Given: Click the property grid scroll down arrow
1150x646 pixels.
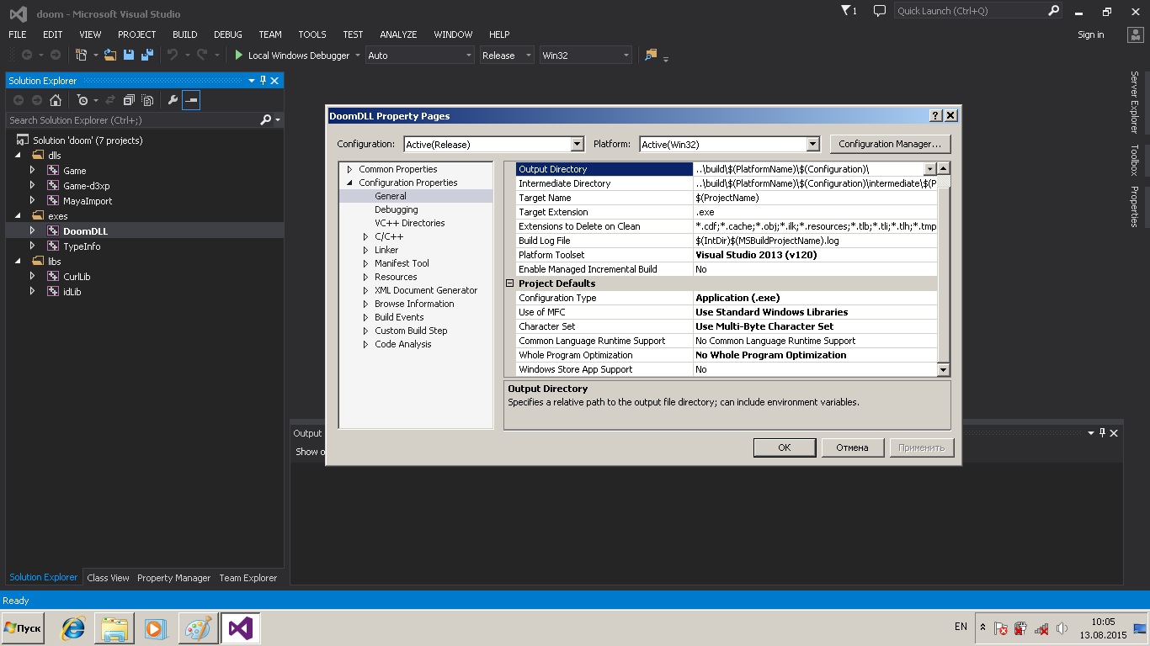Looking at the screenshot, I should coord(943,369).
